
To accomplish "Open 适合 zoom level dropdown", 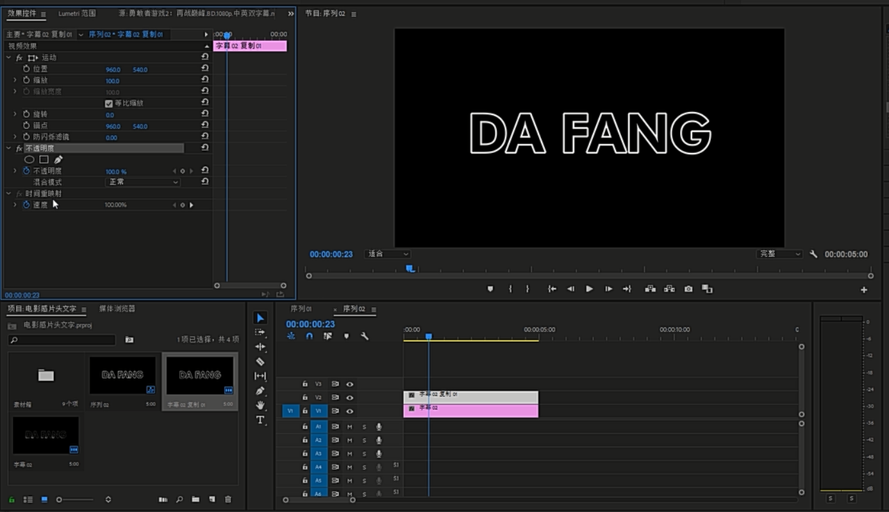I will click(x=388, y=254).
